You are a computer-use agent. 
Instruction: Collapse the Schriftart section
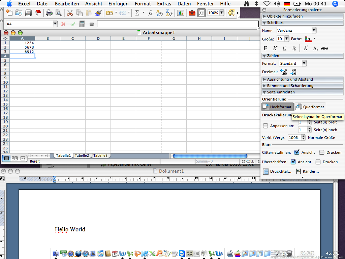(302, 23)
